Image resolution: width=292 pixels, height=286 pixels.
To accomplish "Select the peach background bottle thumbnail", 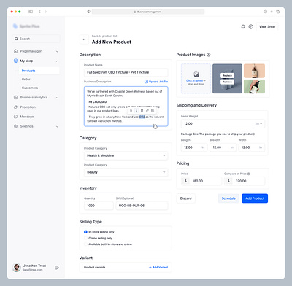I will tap(254, 71).
